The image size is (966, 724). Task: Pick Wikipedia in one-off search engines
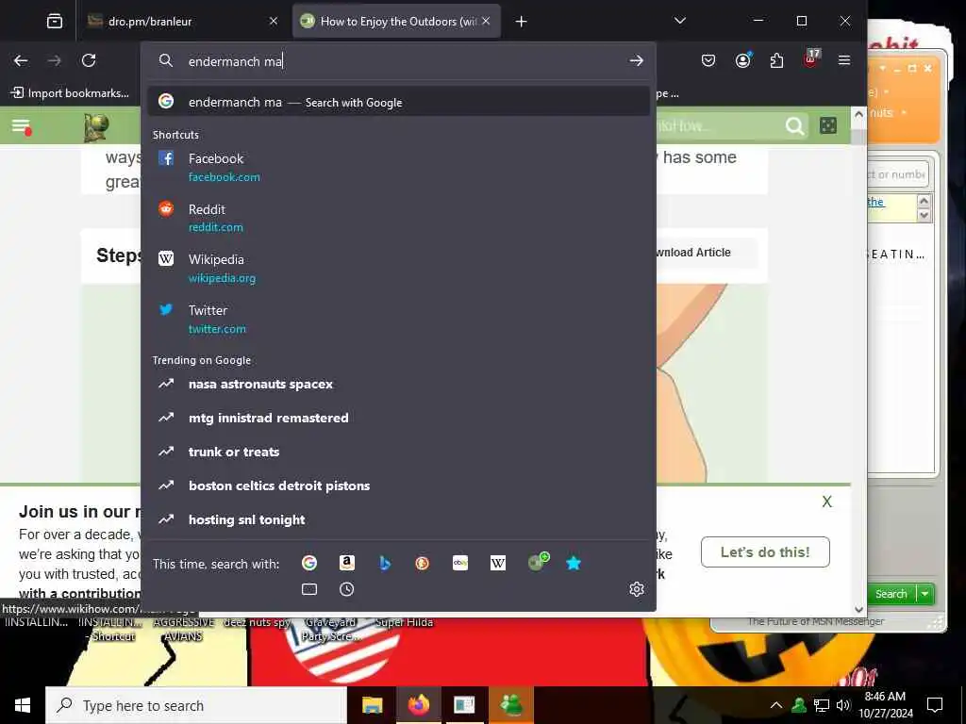[x=498, y=563]
